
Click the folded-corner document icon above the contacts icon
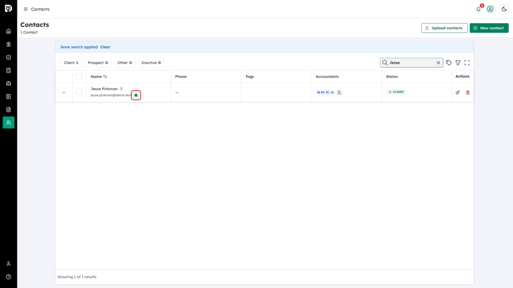click(9, 109)
